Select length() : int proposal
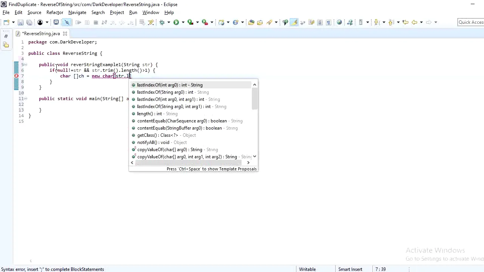Image resolution: width=484 pixels, height=272 pixels. tap(191, 114)
